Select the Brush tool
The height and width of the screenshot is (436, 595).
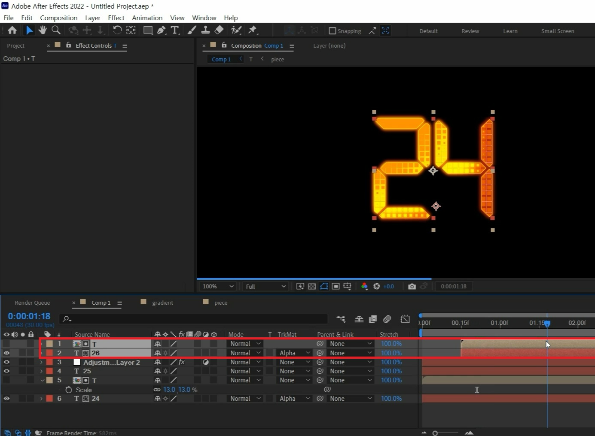click(x=192, y=30)
